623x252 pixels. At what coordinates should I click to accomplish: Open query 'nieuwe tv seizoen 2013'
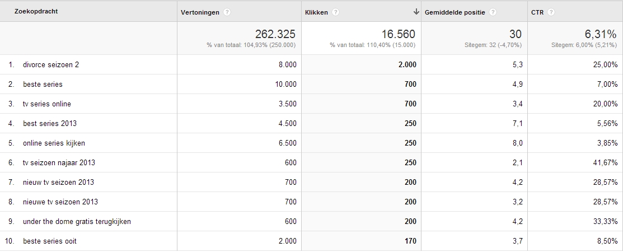pyautogui.click(x=60, y=202)
